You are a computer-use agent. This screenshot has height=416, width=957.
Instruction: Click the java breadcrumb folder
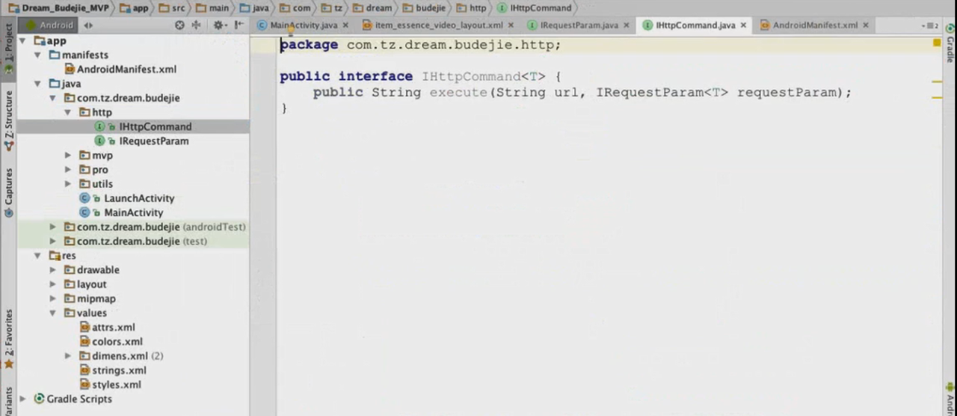(254, 7)
